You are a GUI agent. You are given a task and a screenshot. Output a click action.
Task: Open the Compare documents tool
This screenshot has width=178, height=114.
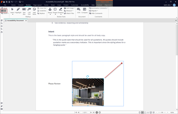tap(84, 10)
